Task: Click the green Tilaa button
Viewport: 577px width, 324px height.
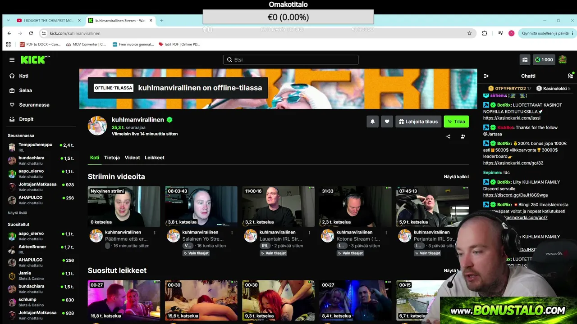Action: tap(456, 121)
